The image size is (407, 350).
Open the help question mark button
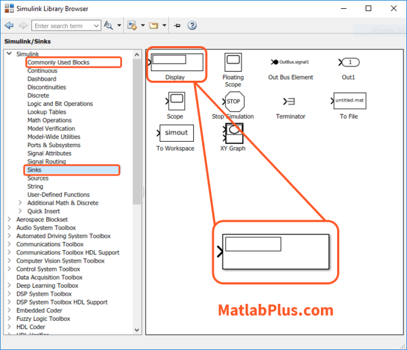tap(192, 26)
